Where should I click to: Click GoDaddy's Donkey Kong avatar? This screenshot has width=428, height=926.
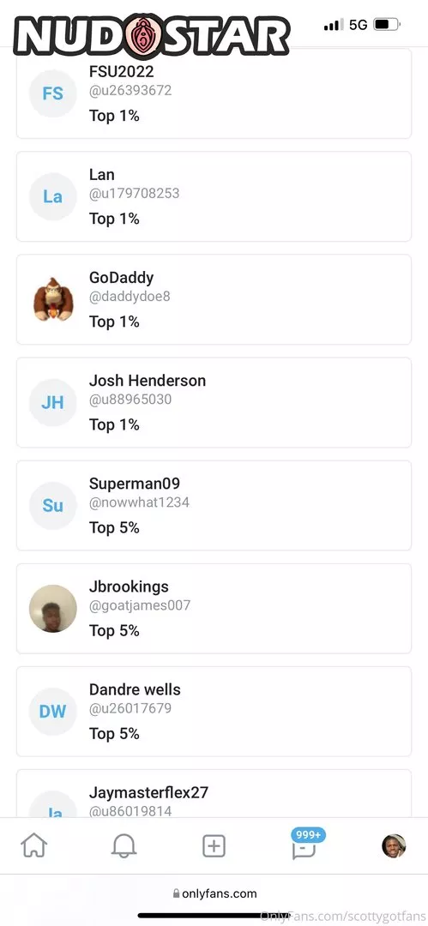click(52, 299)
